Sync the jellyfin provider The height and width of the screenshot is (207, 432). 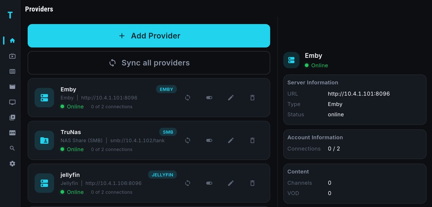coord(188,183)
